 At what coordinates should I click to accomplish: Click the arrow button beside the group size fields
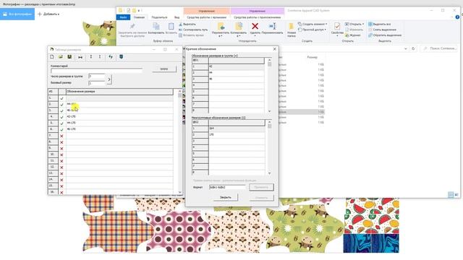[109, 79]
